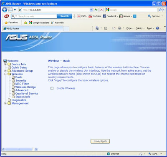Open the Station Info page
Image resolution: width=167 pixels, height=157 pixels.
[23, 97]
